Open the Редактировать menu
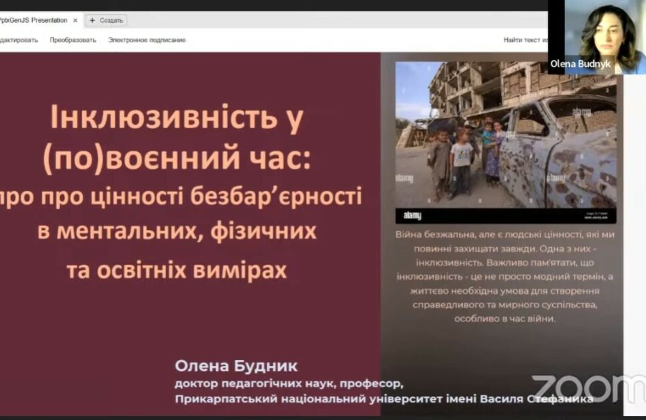This screenshot has height=420, width=646. [19, 40]
